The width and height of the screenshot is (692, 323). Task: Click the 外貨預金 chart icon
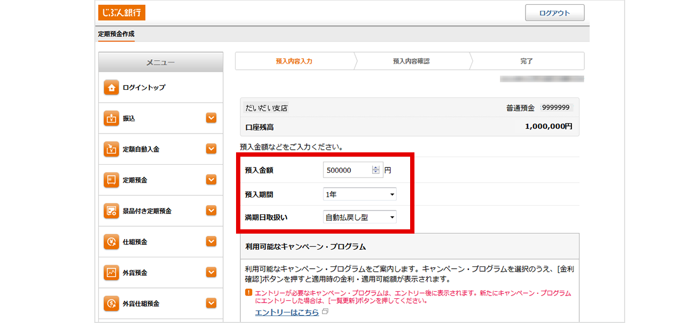[111, 273]
